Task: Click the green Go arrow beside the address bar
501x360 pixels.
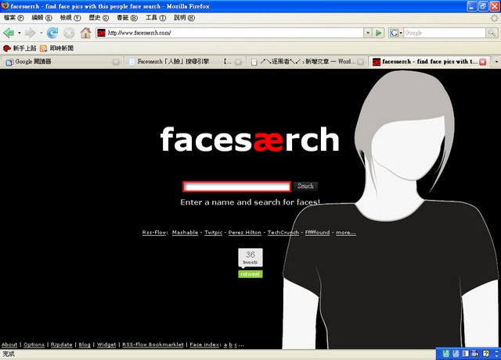Action: pyautogui.click(x=379, y=33)
